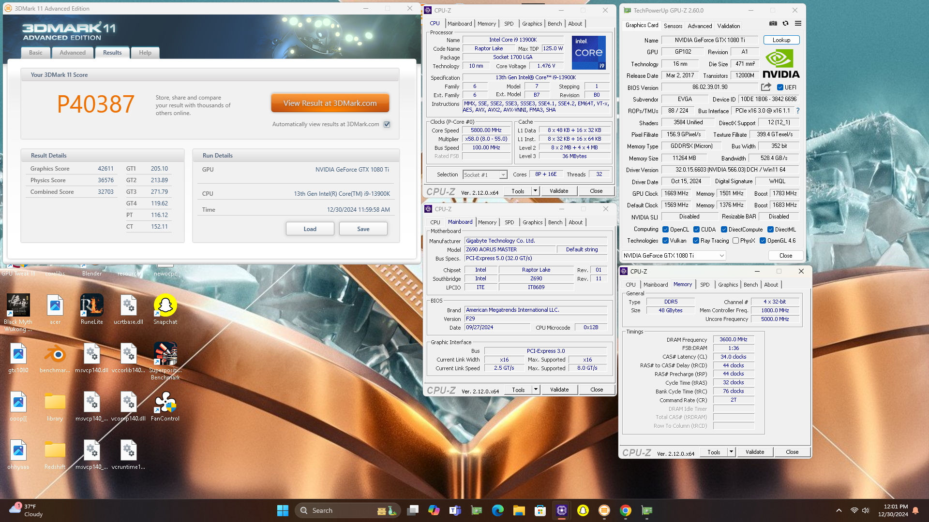Viewport: 929px width, 522px height.
Task: Switch to the Advanced tab in 3DMark 11
Action: click(x=73, y=53)
